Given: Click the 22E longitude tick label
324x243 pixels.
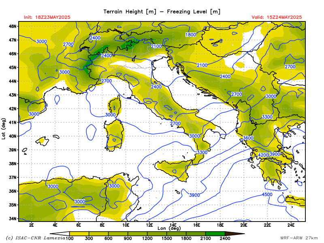Looking at the screenshot, I should (267, 225).
